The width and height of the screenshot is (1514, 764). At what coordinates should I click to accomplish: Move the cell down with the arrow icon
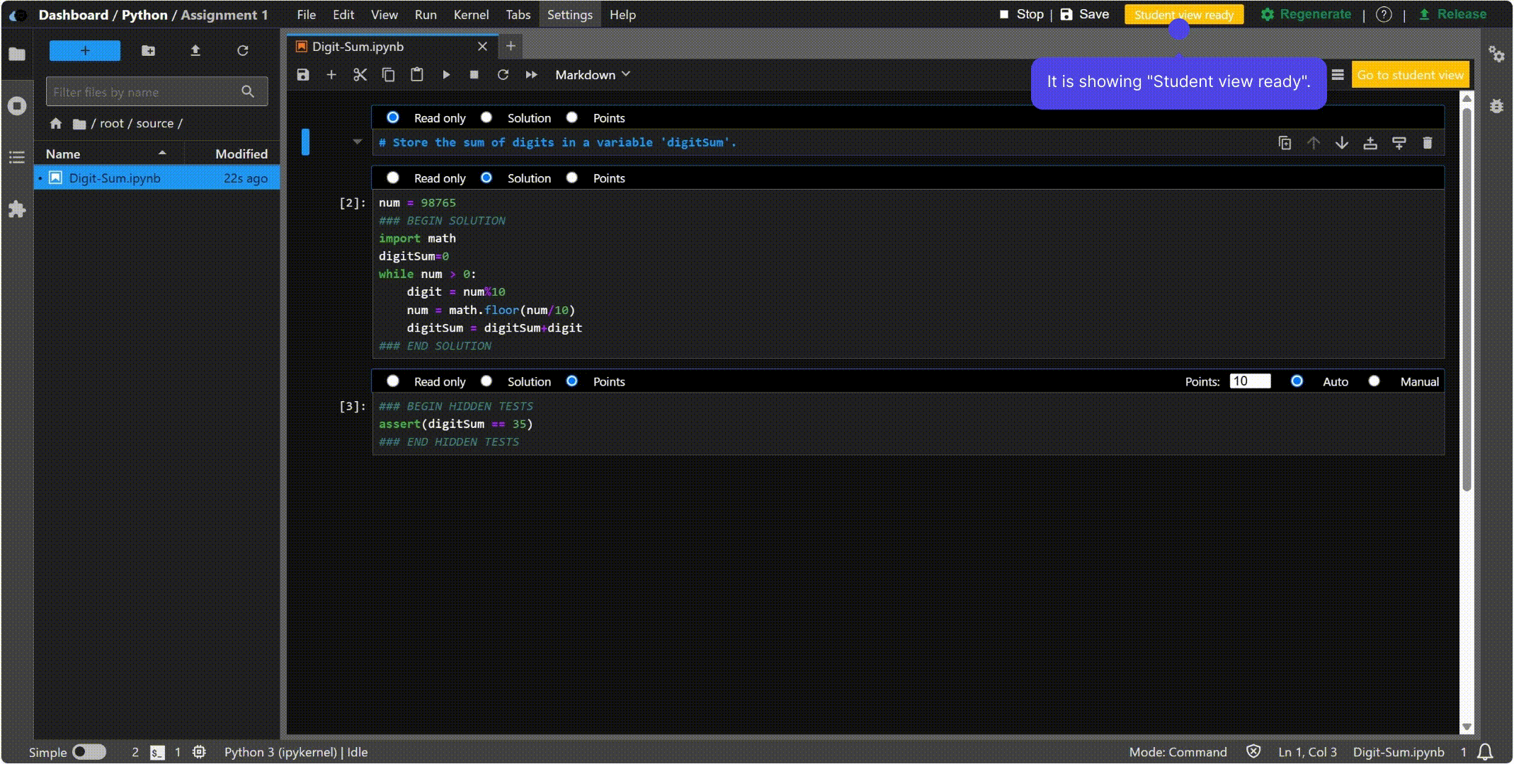1342,143
